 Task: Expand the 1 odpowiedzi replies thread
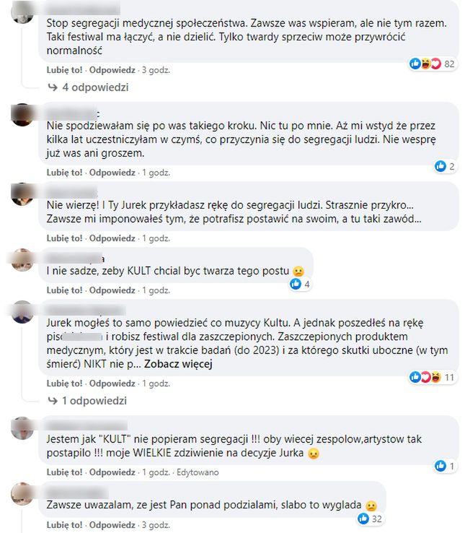pyautogui.click(x=87, y=401)
